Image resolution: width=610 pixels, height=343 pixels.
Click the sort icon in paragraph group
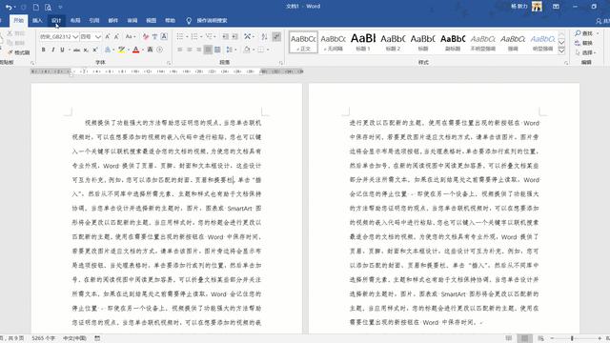tap(264, 36)
